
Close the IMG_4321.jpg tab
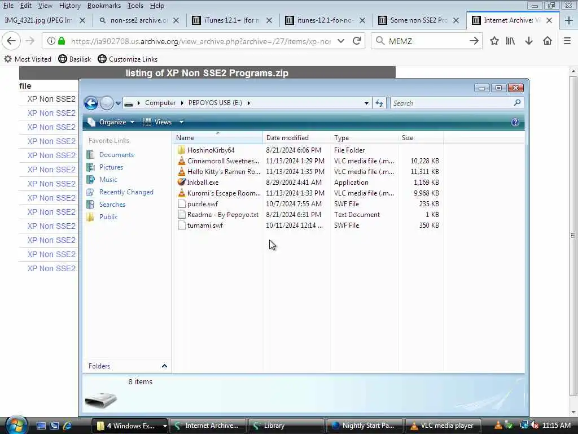(82, 20)
